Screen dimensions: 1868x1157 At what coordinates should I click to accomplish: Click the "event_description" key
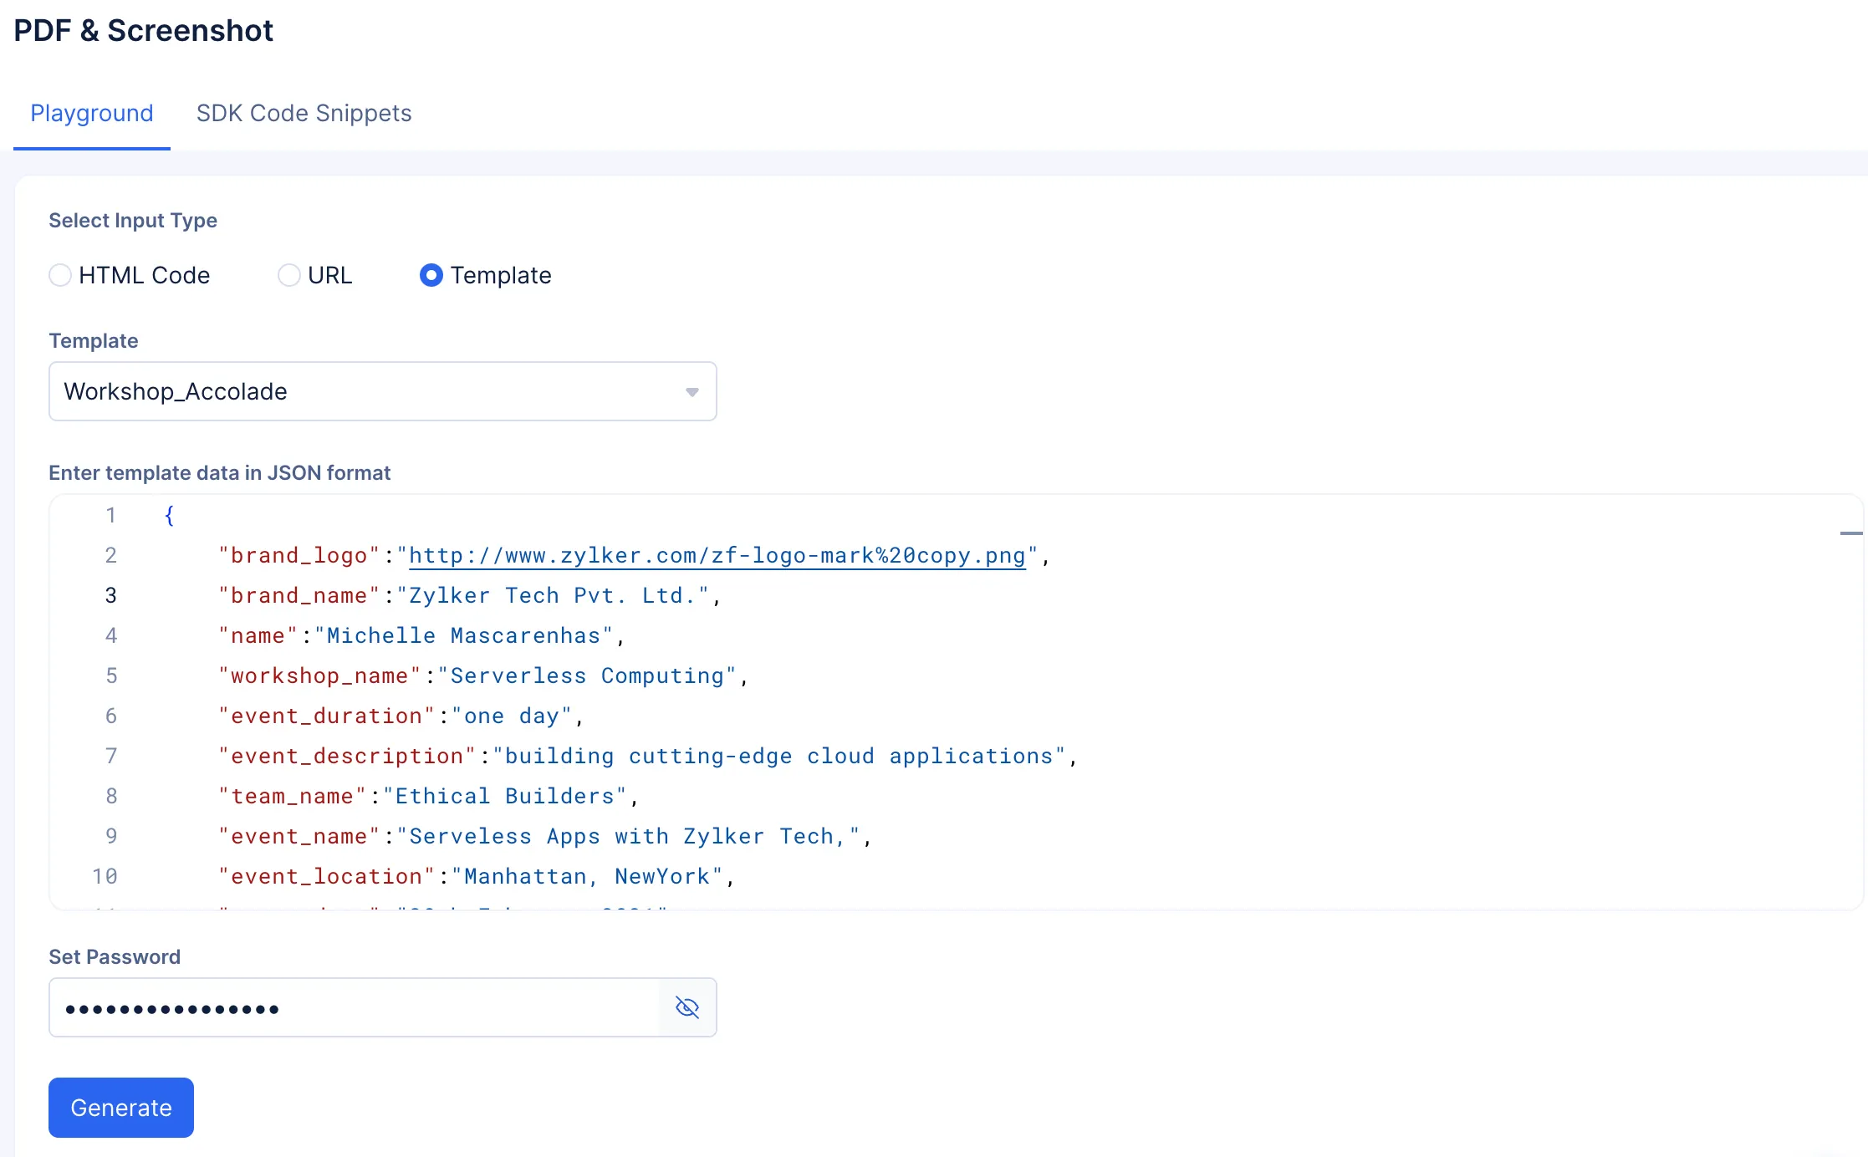tap(347, 756)
